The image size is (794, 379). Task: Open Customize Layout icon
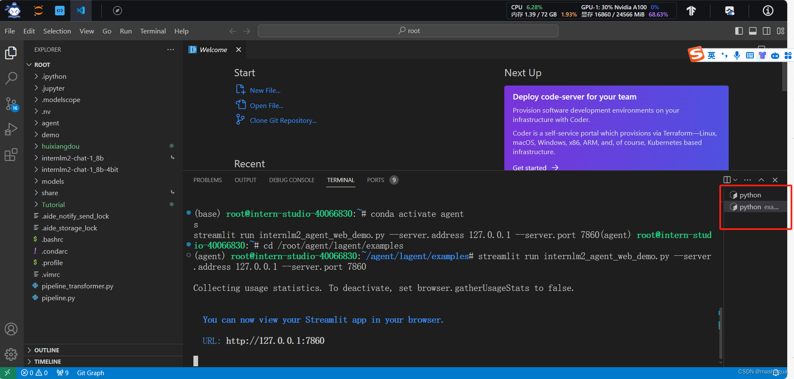[780, 31]
